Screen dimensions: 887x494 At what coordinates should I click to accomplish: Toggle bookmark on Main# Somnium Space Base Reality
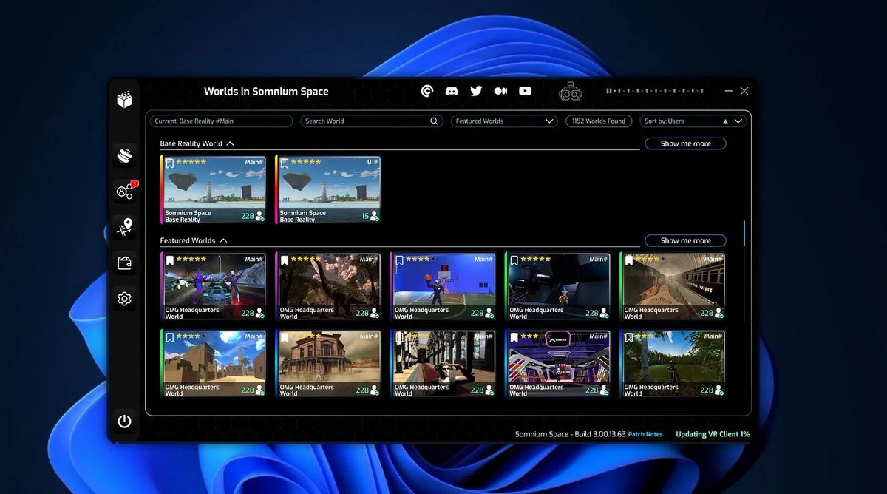pyautogui.click(x=169, y=163)
